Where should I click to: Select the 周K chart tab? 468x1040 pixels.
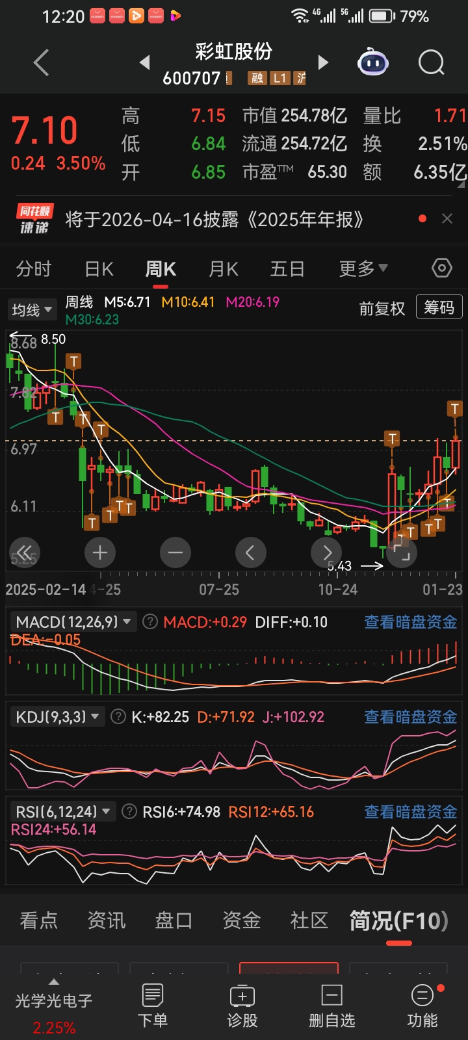pos(161,268)
